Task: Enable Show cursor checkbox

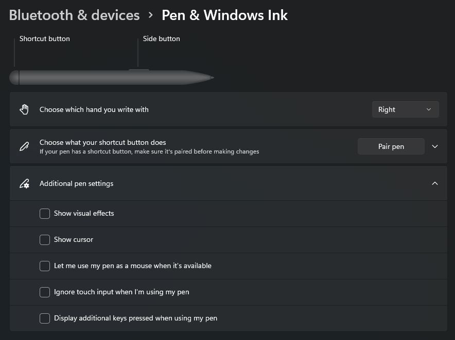Action: pyautogui.click(x=45, y=240)
